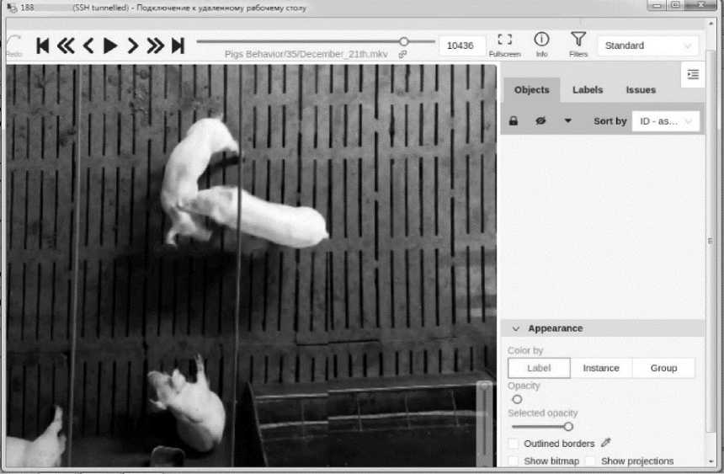The height and width of the screenshot is (474, 724).
Task: Color by Instance
Action: tap(601, 368)
